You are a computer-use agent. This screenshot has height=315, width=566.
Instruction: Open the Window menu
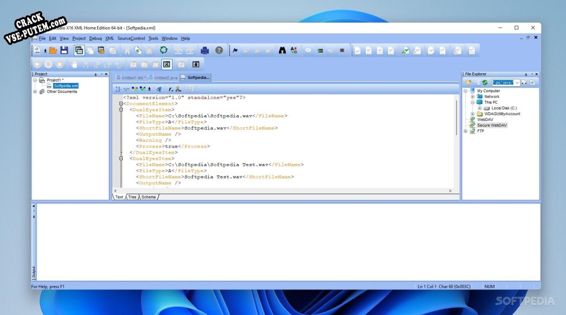pos(170,39)
